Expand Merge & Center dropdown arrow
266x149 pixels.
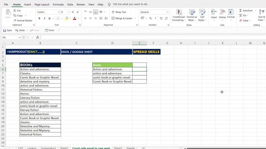pyautogui.click(x=135, y=18)
